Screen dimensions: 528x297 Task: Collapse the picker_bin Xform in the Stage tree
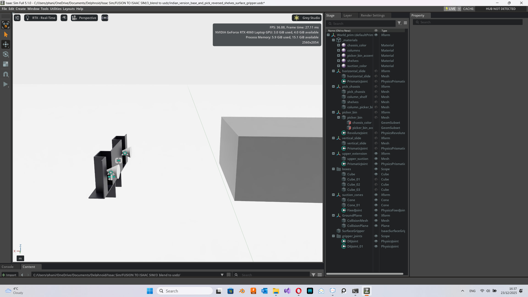coord(333,112)
